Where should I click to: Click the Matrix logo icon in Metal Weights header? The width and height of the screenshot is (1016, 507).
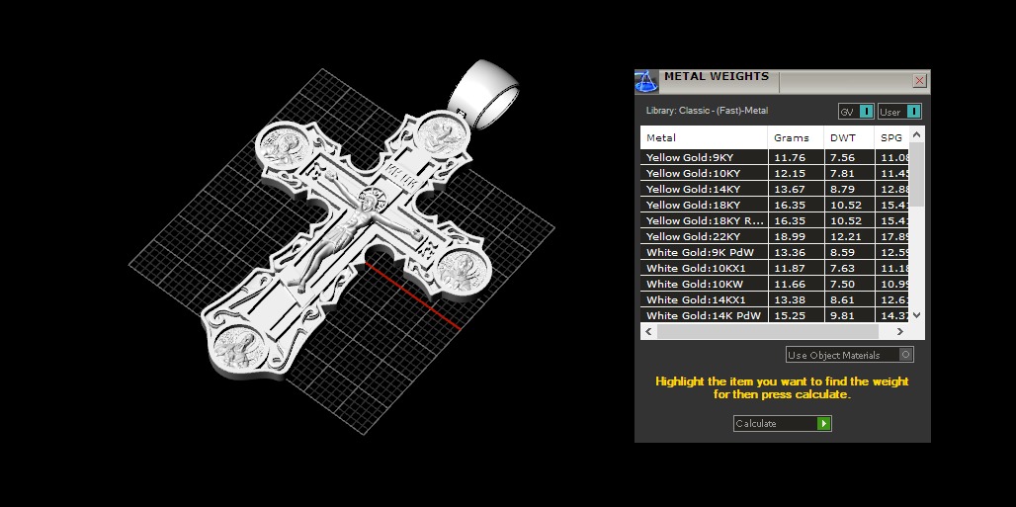point(645,82)
